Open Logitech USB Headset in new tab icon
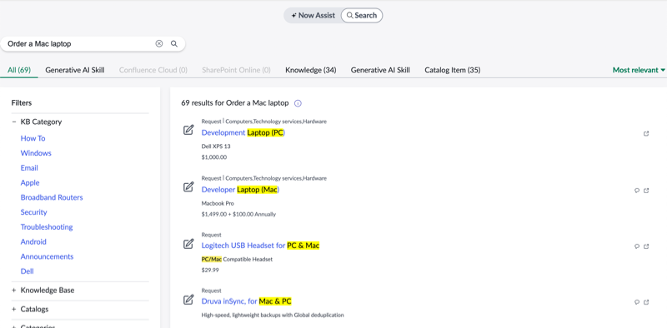Screen dimensions: 667x328 tap(646, 246)
